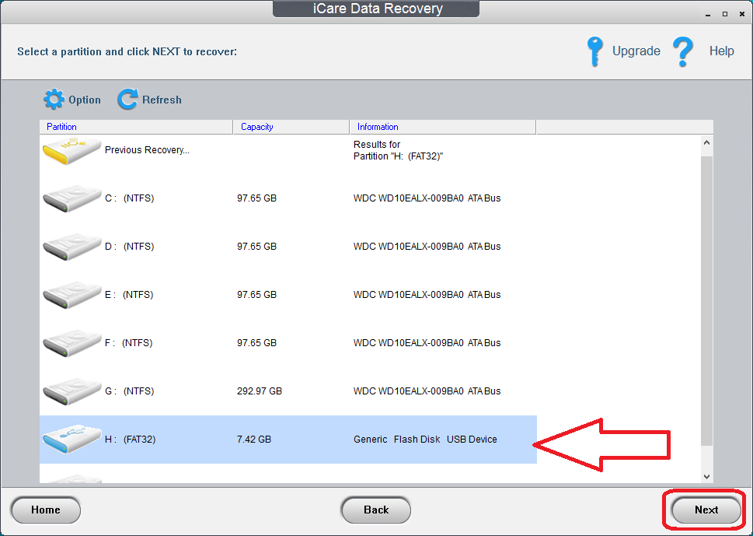Open Help using the question mark icon
Screen dimensions: 753x536
pyautogui.click(x=683, y=51)
